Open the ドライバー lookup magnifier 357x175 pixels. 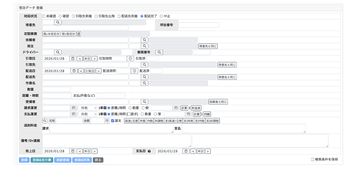click(x=58, y=52)
